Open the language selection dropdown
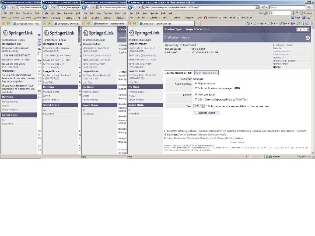The image size is (315, 236). point(303,29)
